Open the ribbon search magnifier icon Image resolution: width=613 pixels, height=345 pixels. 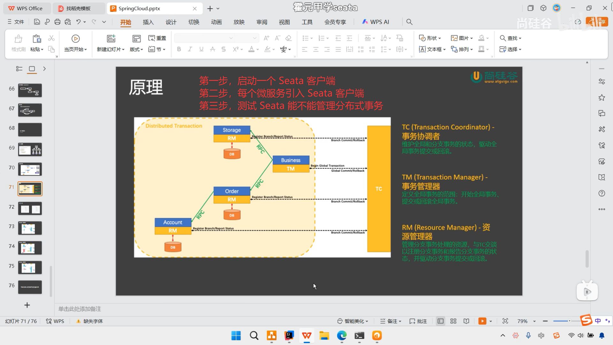pyautogui.click(x=409, y=22)
